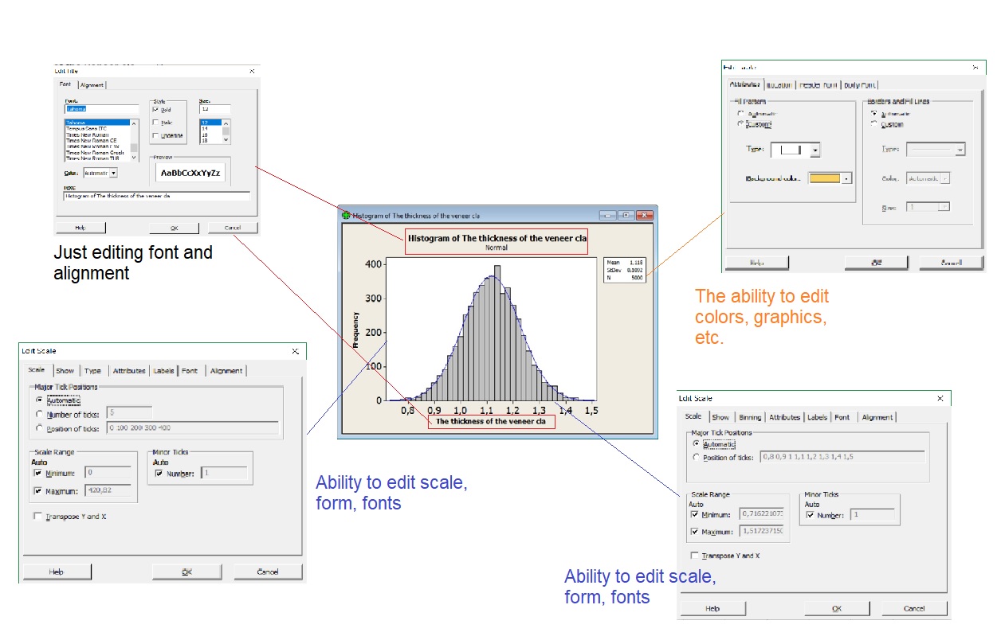
Task: Expand the Fill Pattern Type dropdown
Action: (x=815, y=150)
